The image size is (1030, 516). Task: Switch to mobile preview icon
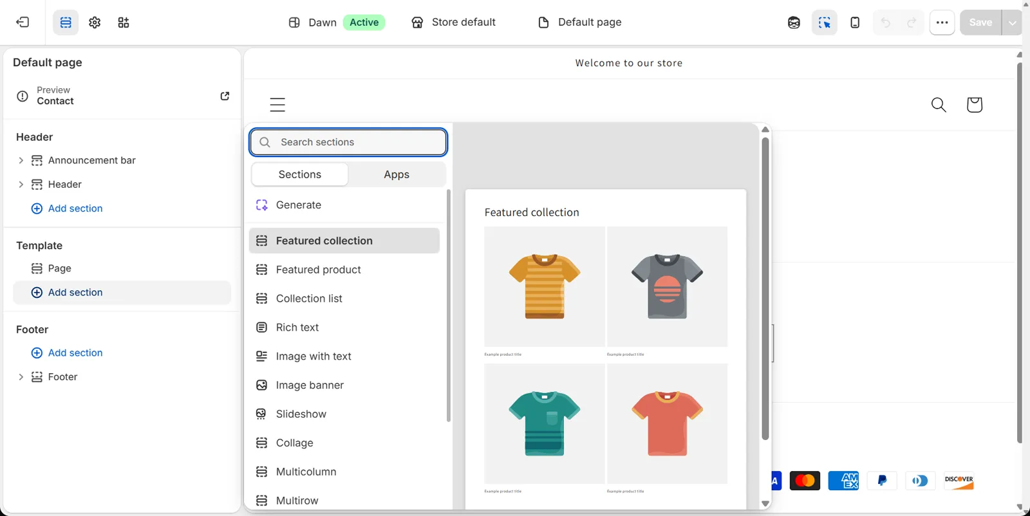pyautogui.click(x=855, y=23)
